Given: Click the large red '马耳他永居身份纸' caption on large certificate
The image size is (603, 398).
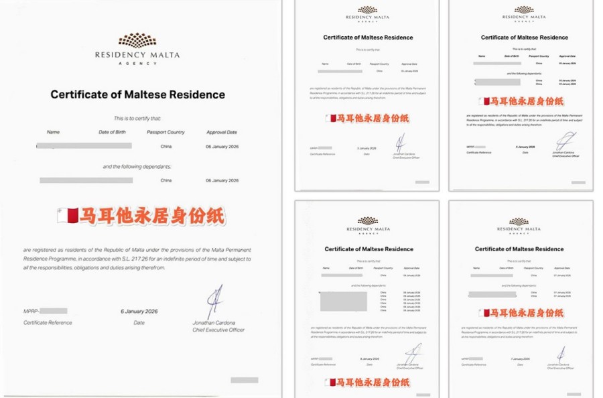Looking at the screenshot, I should (141, 216).
